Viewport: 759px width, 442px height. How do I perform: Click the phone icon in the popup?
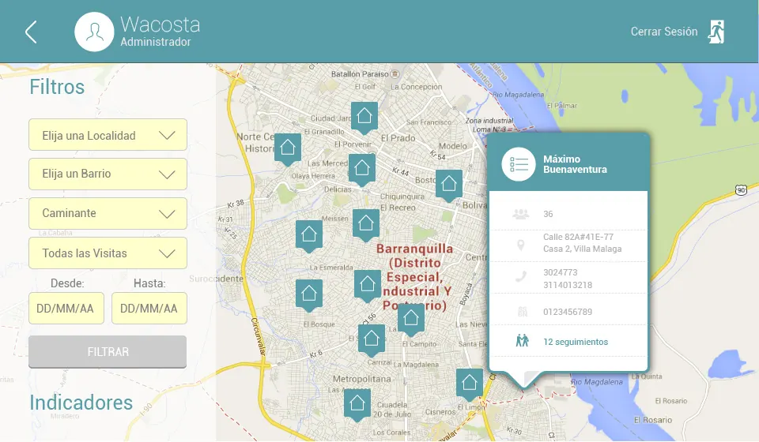click(x=521, y=277)
